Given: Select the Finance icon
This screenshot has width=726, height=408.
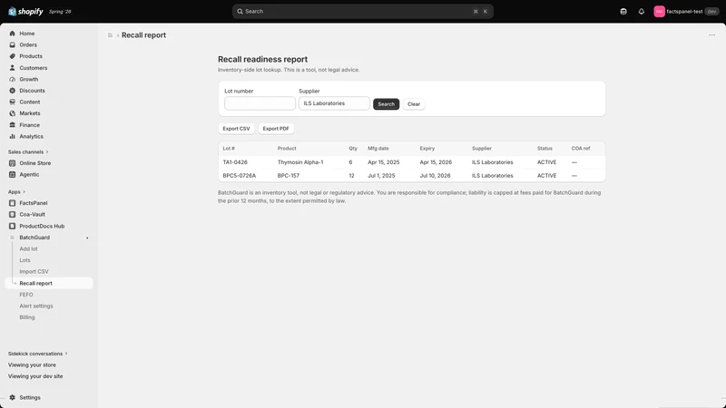Looking at the screenshot, I should 12,125.
